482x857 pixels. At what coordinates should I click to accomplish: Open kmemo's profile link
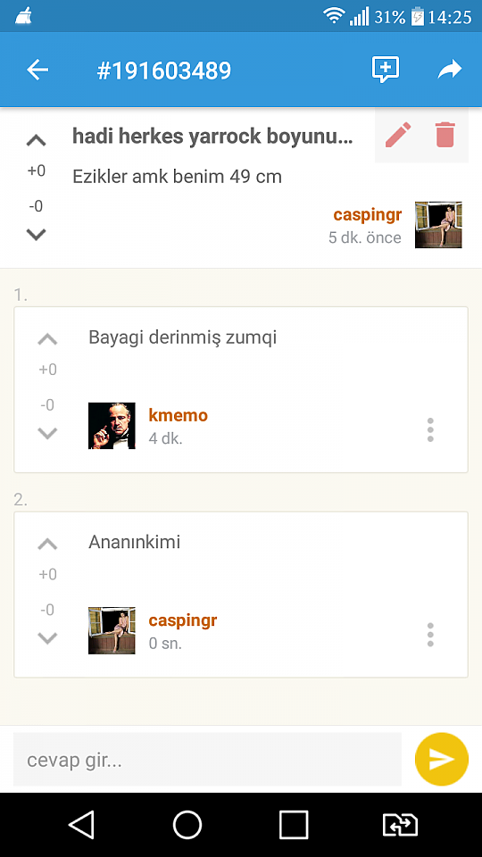pos(179,415)
